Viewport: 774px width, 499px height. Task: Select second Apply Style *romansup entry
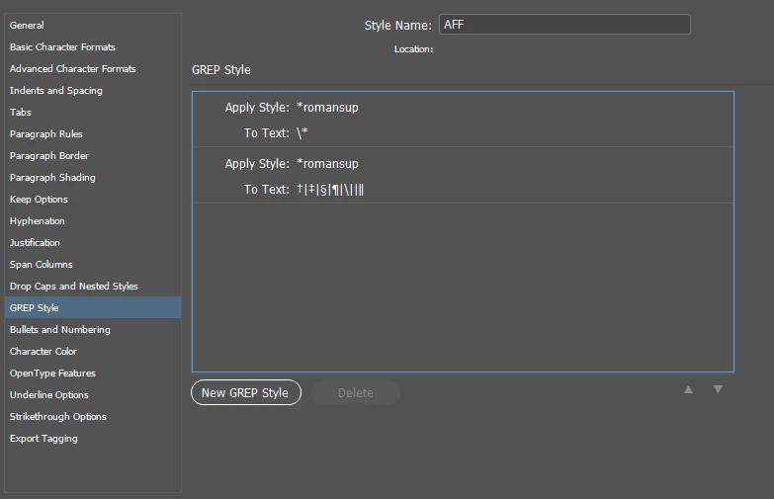click(x=327, y=163)
